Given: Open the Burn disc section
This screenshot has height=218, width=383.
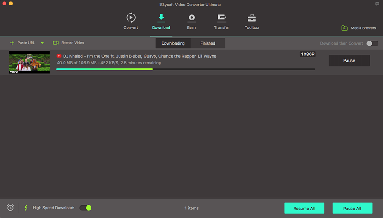Looking at the screenshot, I should tap(191, 18).
